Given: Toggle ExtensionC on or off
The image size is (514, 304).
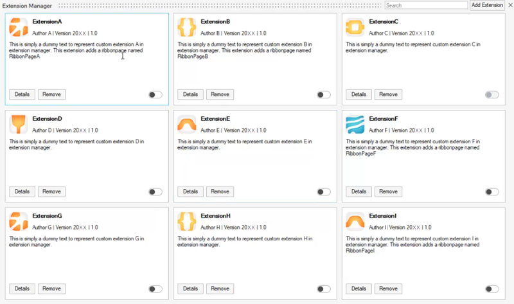Looking at the screenshot, I should pyautogui.click(x=492, y=94).
